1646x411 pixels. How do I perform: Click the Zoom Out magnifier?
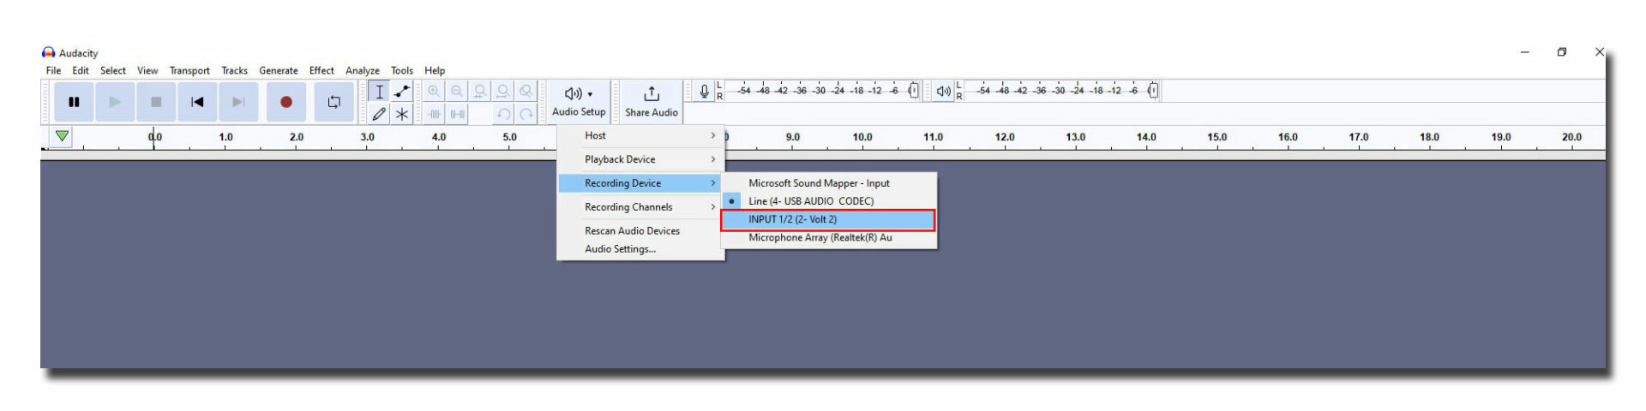pyautogui.click(x=457, y=92)
